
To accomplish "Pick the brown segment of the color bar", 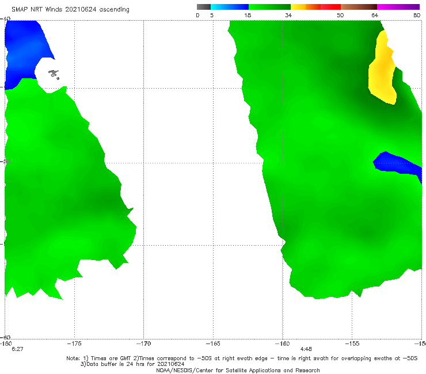I will [x=359, y=7].
